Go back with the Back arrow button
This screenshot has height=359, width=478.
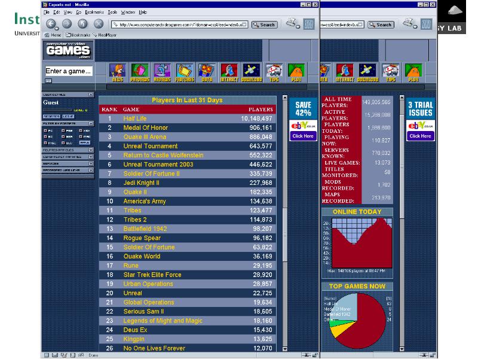[x=51, y=23]
